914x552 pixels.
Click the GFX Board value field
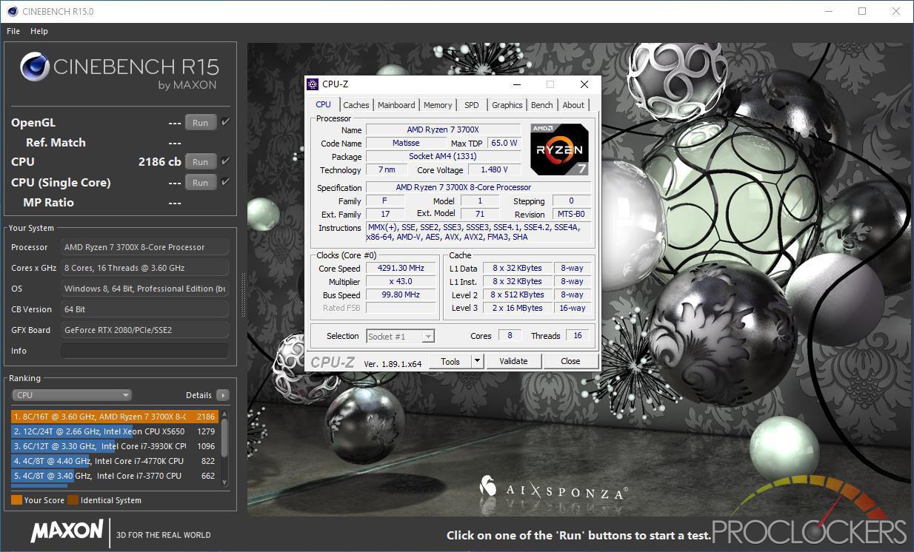click(144, 330)
